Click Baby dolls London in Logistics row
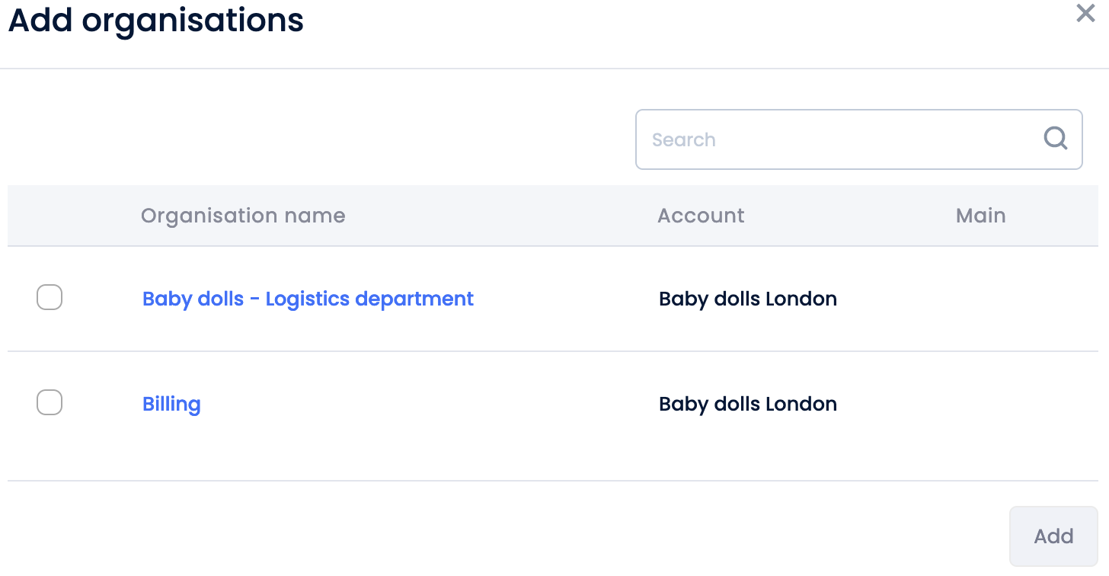The image size is (1109, 576). coord(747,299)
